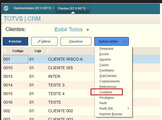Select Conhecimento menu entry
The height and width of the screenshot is (120, 162).
point(110,81)
